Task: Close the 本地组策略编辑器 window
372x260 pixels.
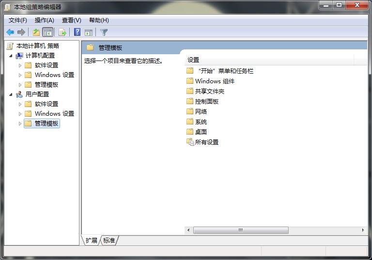Action: pos(357,5)
